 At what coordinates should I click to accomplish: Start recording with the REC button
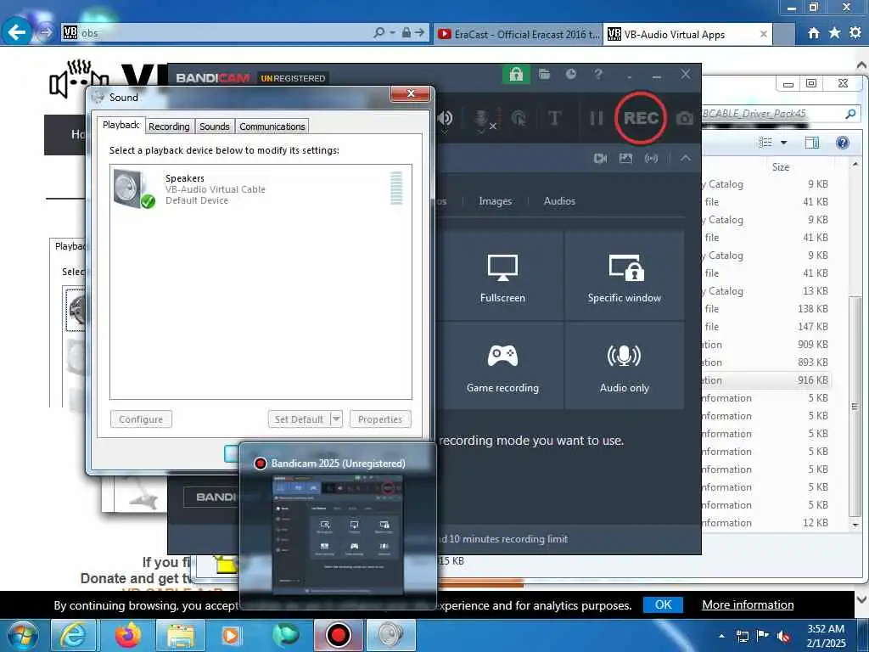[x=640, y=117]
